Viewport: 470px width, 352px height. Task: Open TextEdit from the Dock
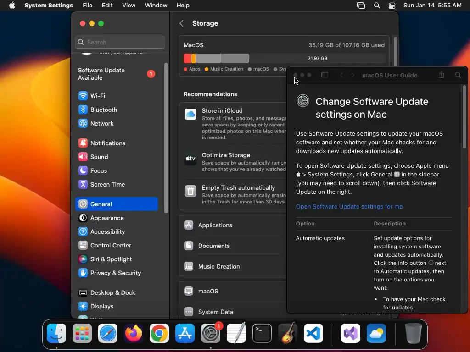pos(236,333)
